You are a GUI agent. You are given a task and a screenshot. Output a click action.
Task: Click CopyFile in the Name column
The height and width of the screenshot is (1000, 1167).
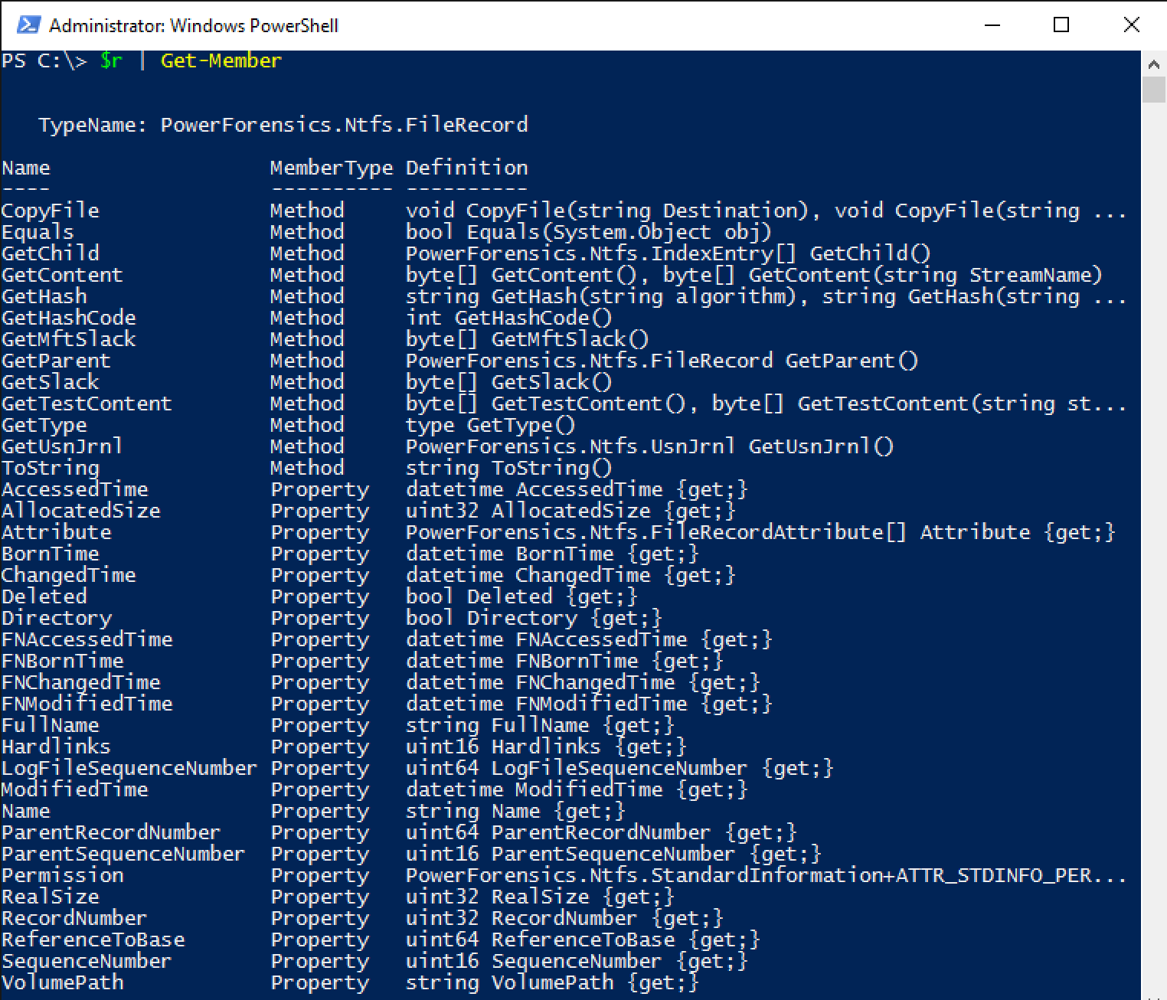point(51,211)
